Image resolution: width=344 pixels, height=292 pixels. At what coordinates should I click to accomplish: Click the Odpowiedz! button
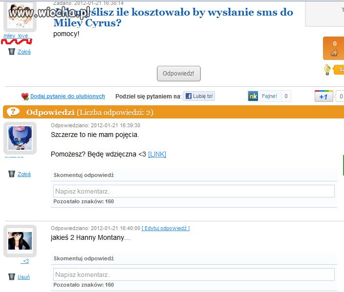coord(178,74)
